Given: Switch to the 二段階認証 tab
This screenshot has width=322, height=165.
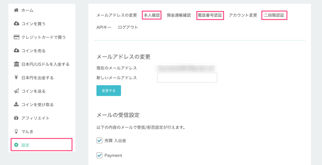Looking at the screenshot, I should [274, 15].
